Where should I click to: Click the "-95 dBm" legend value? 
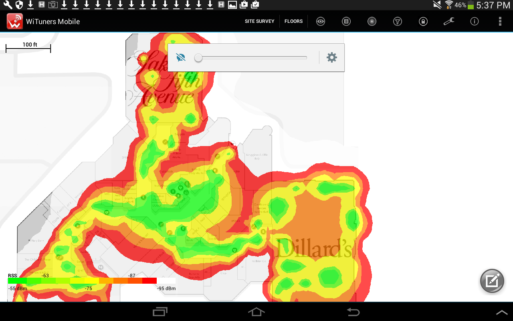tap(166, 288)
